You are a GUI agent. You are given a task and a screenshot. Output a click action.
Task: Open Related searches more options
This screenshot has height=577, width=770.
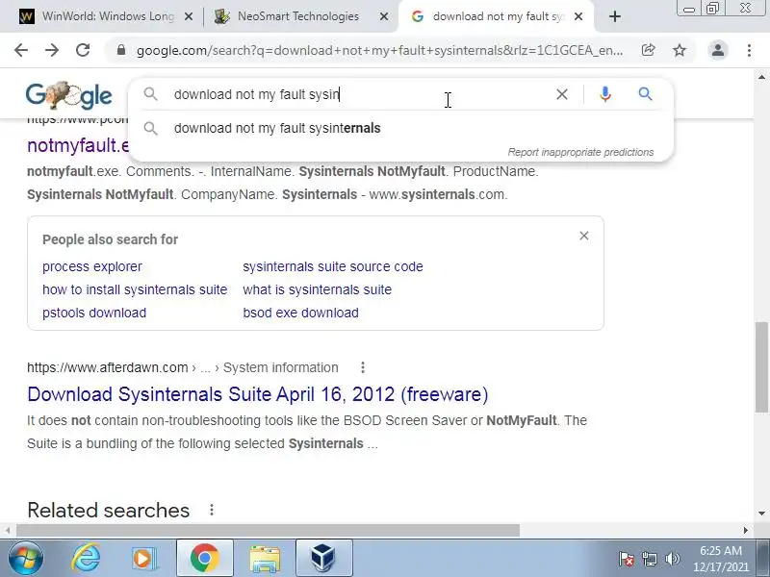tap(212, 510)
